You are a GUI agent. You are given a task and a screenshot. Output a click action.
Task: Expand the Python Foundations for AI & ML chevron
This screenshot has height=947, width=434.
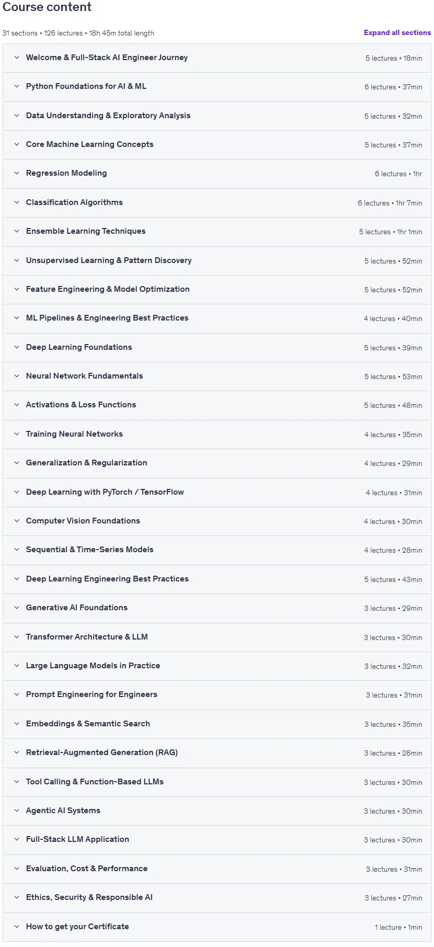pyautogui.click(x=17, y=86)
